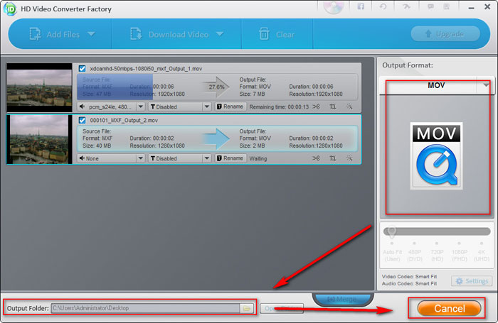The image size is (498, 323).
Task: Click the Merge button
Action: [x=341, y=299]
